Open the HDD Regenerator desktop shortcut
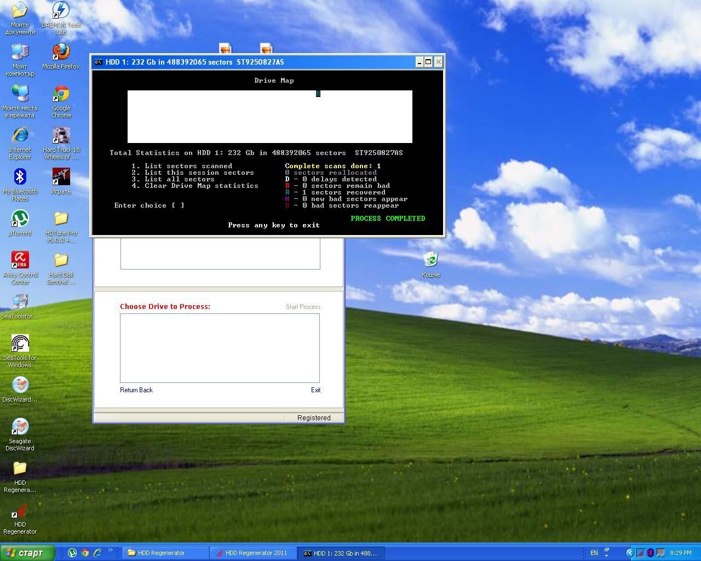Screen dimensions: 701x561 (x=20, y=512)
